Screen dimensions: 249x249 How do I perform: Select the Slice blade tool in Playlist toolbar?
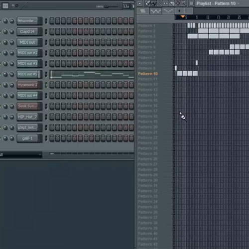pyautogui.click(x=172, y=3)
